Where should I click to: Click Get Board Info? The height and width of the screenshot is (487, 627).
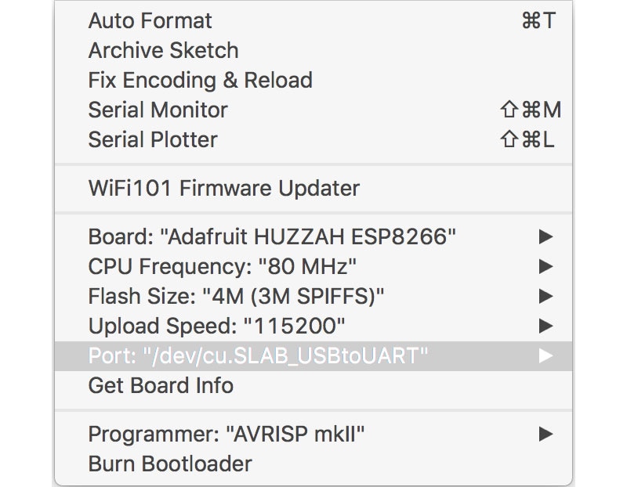tap(161, 385)
